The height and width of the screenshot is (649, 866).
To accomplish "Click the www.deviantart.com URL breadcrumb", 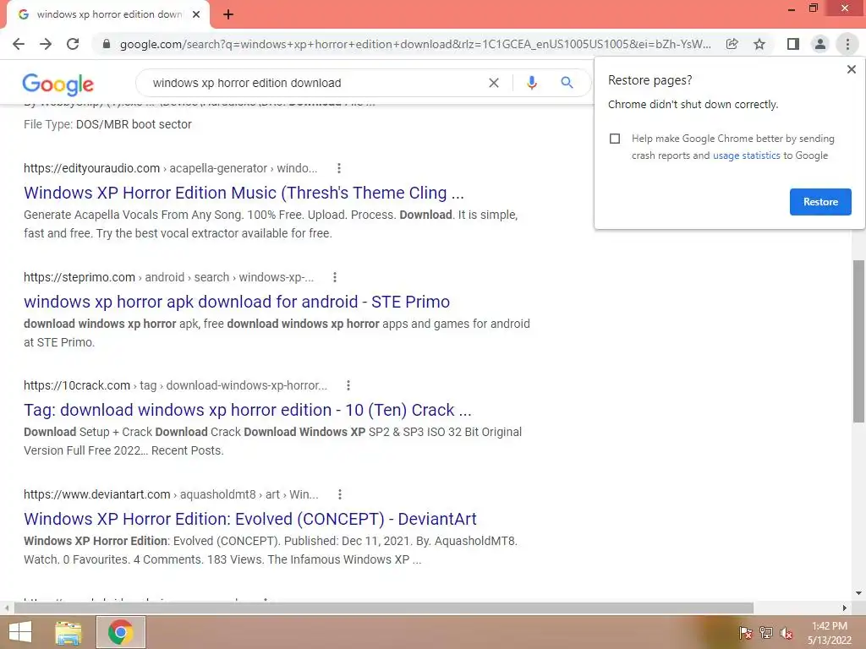I will click(171, 494).
